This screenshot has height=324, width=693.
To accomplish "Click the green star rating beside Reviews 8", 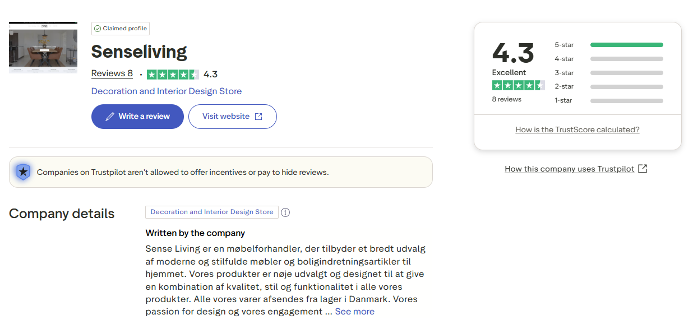I will click(173, 75).
